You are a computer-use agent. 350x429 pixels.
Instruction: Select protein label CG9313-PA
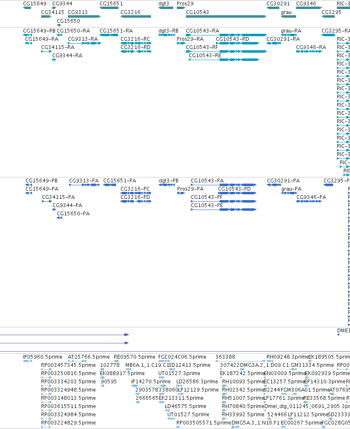click(x=84, y=181)
